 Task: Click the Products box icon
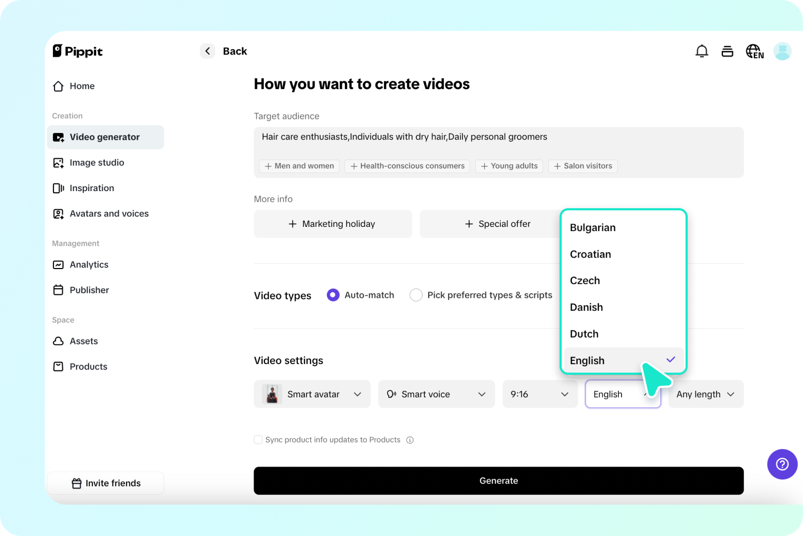click(x=58, y=367)
